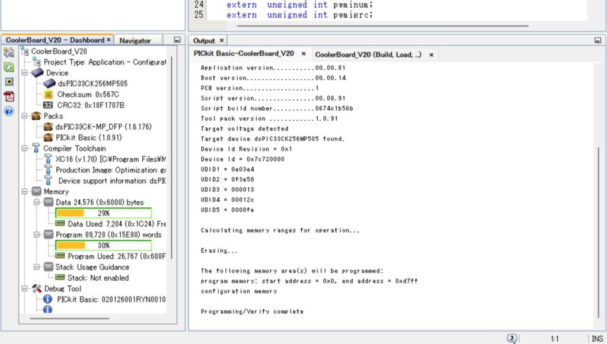
Task: Click the memory icon beside Data Used
Action: 60,223
